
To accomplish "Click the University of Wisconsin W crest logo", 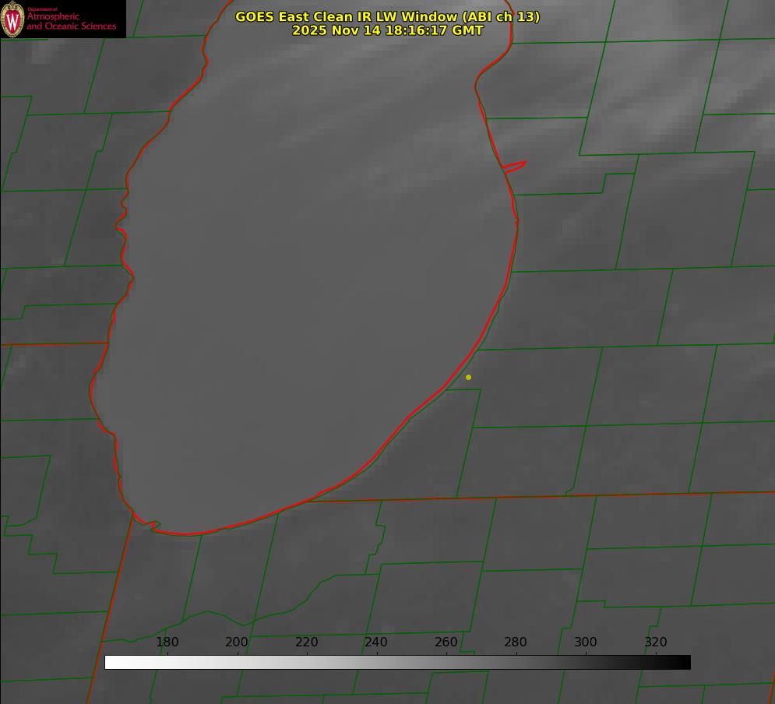I will click(12, 19).
